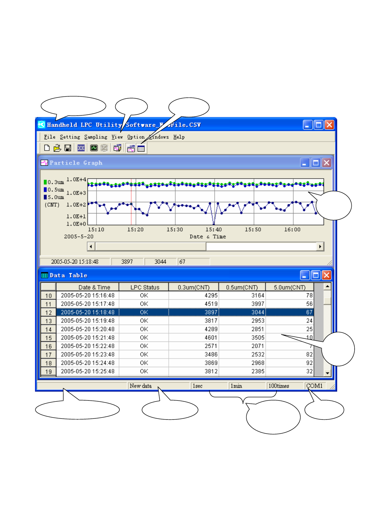Click graph readout timestamp 2005-05-20 15:18:48
The height and width of the screenshot is (525, 371).
[75, 262]
